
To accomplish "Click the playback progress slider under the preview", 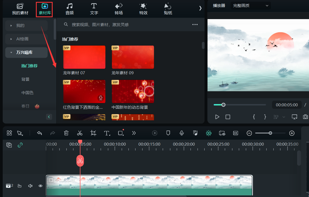I will point(223,105).
